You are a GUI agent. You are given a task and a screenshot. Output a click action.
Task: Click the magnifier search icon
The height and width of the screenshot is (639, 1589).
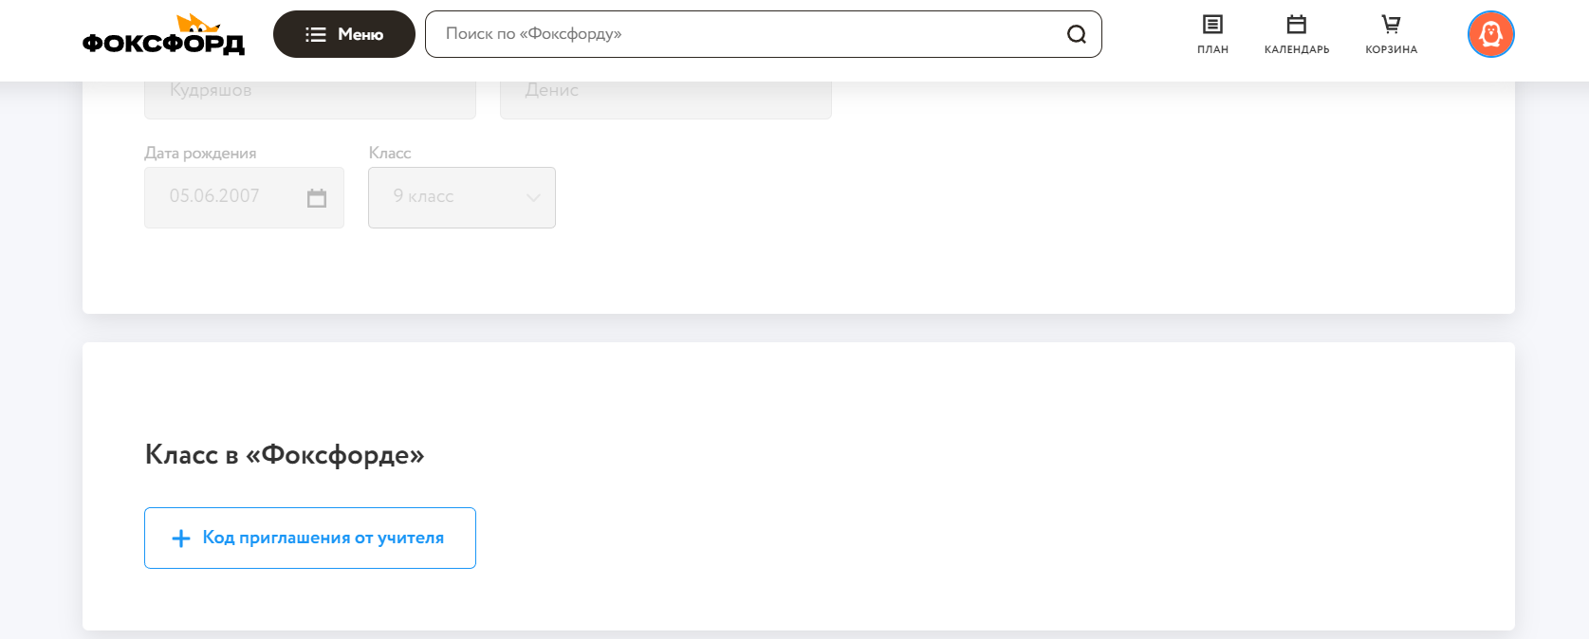1077,34
